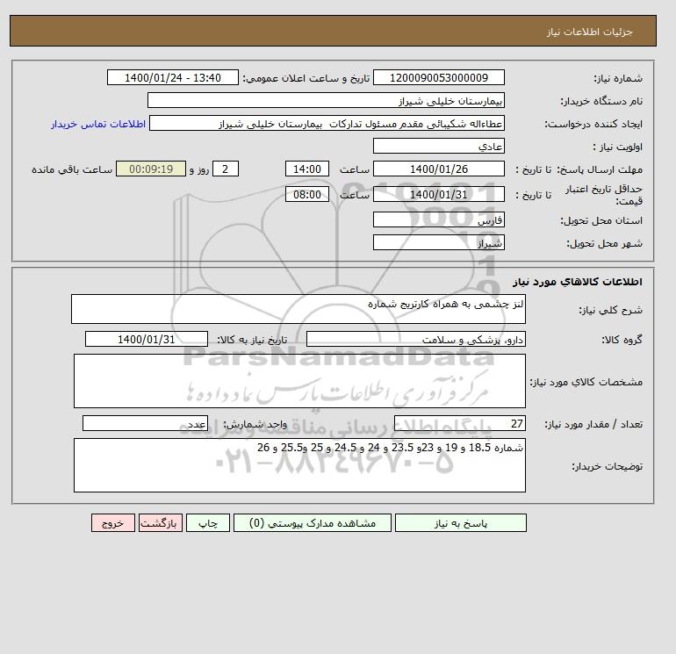Select the شماره نیاز field 1200090053000009
This screenshot has height=654, width=676.
tap(438, 77)
